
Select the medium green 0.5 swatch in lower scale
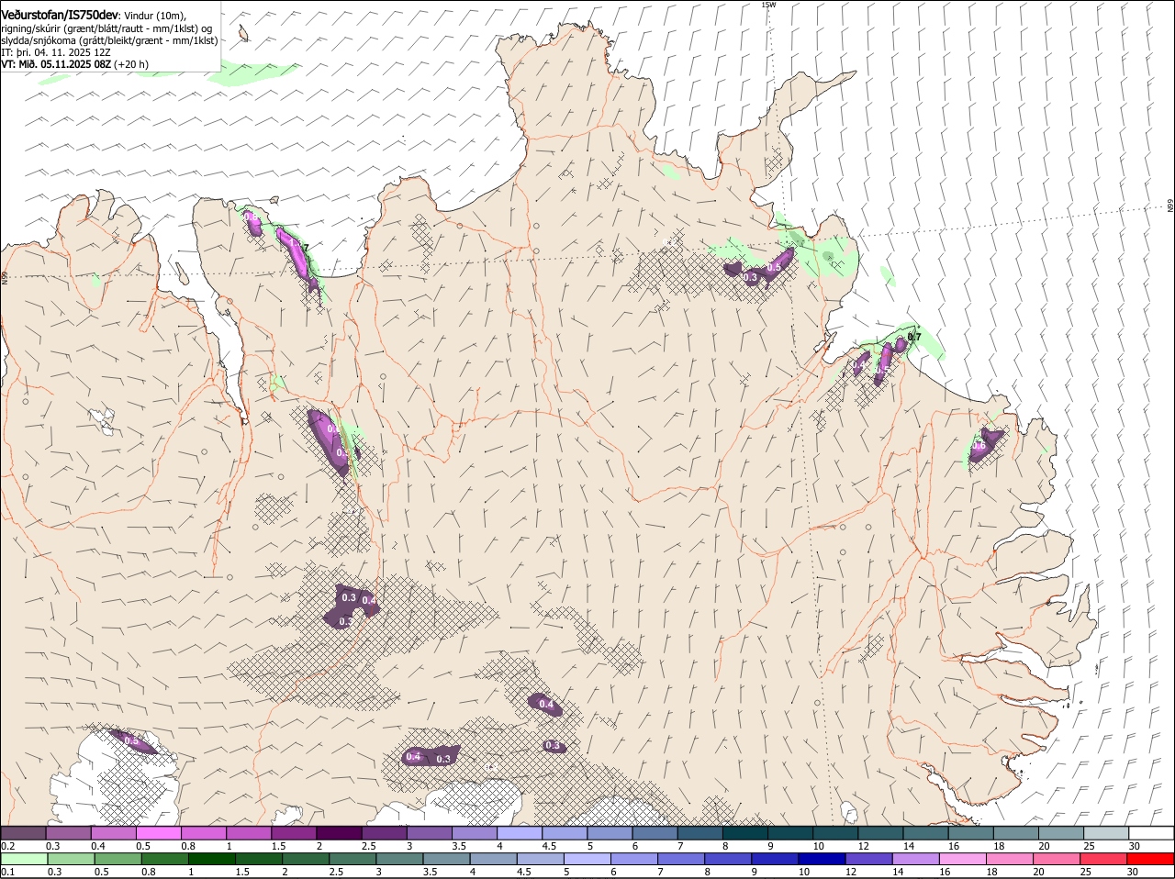pos(118,859)
